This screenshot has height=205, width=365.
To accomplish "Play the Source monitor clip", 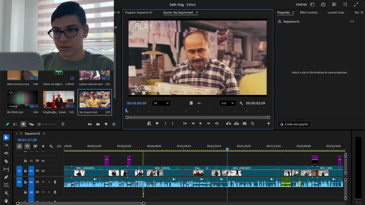I will pyautogui.click(x=200, y=124).
